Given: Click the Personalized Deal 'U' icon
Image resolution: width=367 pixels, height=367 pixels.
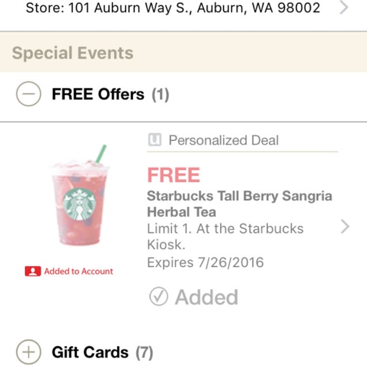Looking at the screenshot, I should (x=154, y=140).
